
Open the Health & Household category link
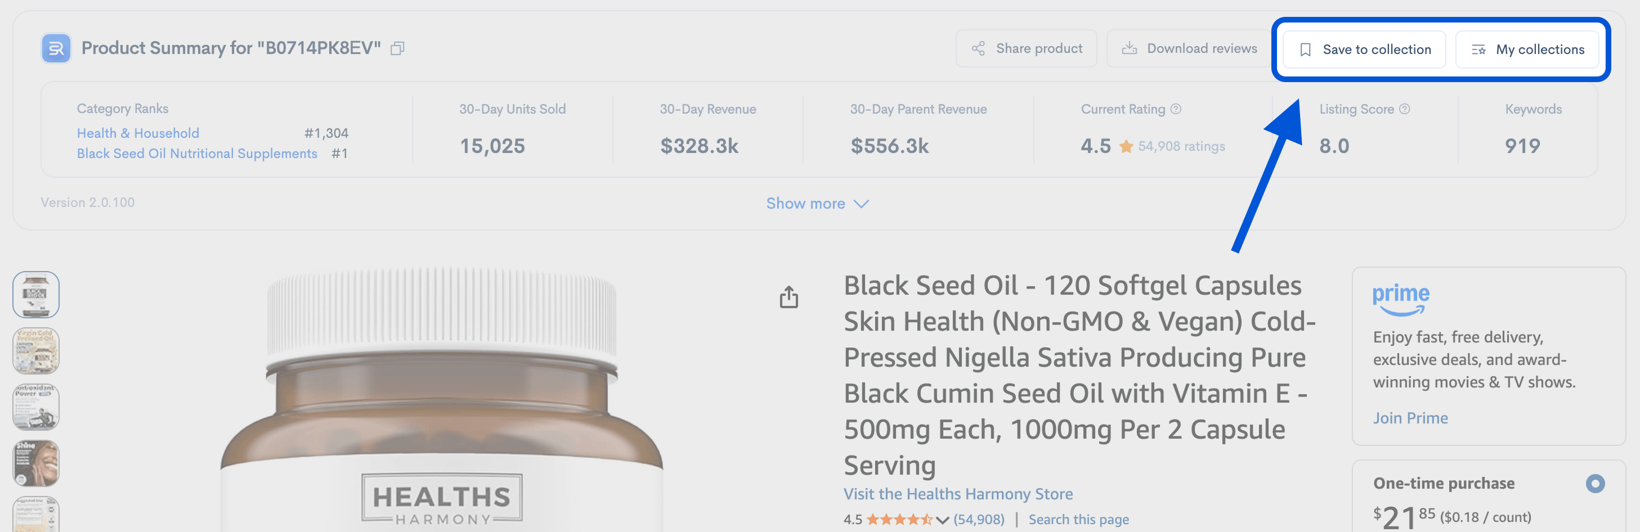[x=138, y=133]
